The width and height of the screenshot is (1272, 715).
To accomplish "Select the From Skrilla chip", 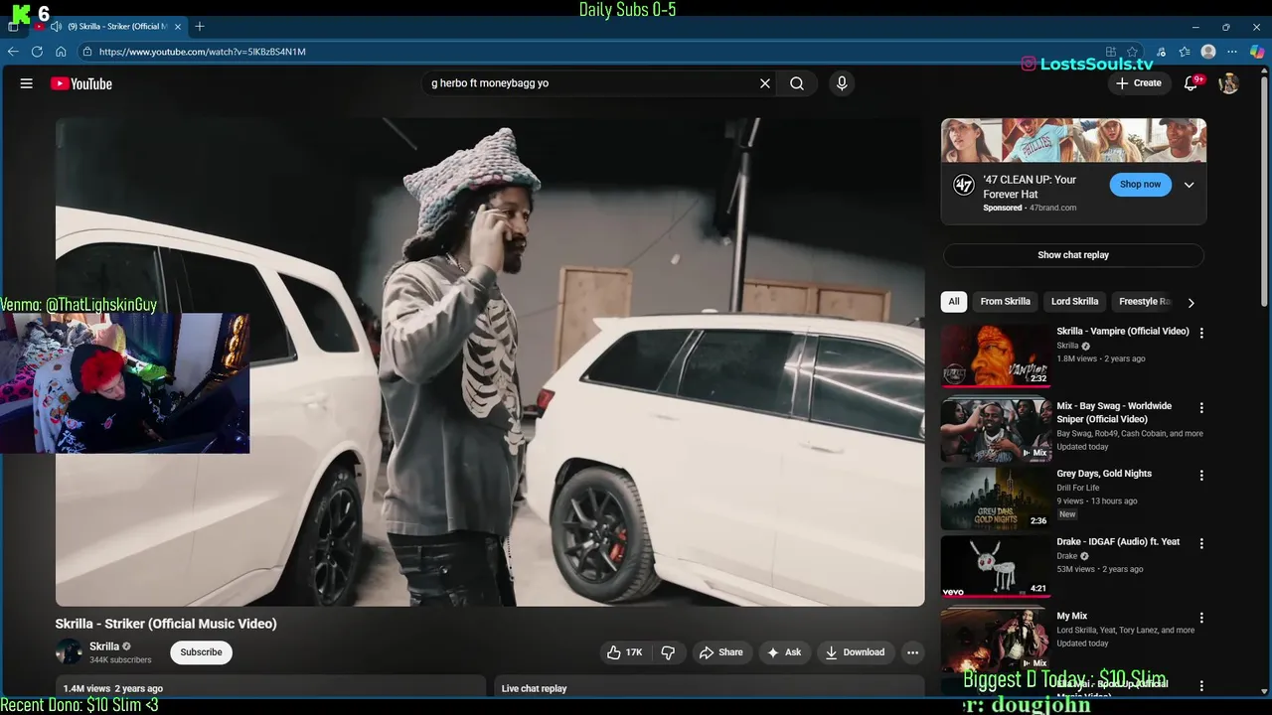I will (x=1005, y=302).
